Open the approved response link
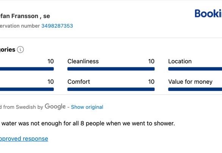Screen dimensions: 222x153 (x=24, y=139)
